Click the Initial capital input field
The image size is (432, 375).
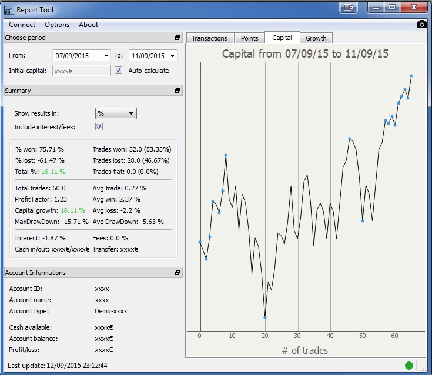tap(81, 71)
